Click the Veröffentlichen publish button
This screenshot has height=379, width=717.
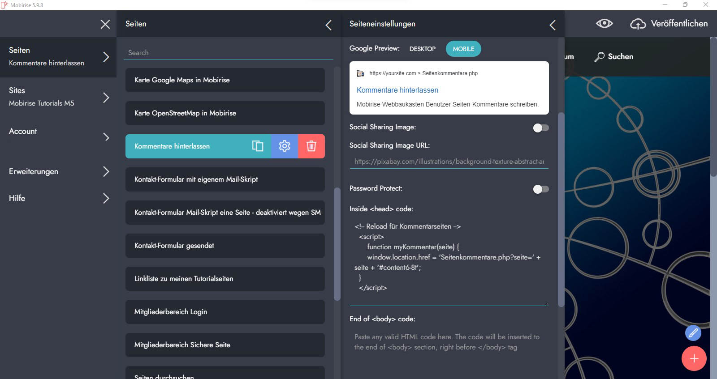pos(669,24)
